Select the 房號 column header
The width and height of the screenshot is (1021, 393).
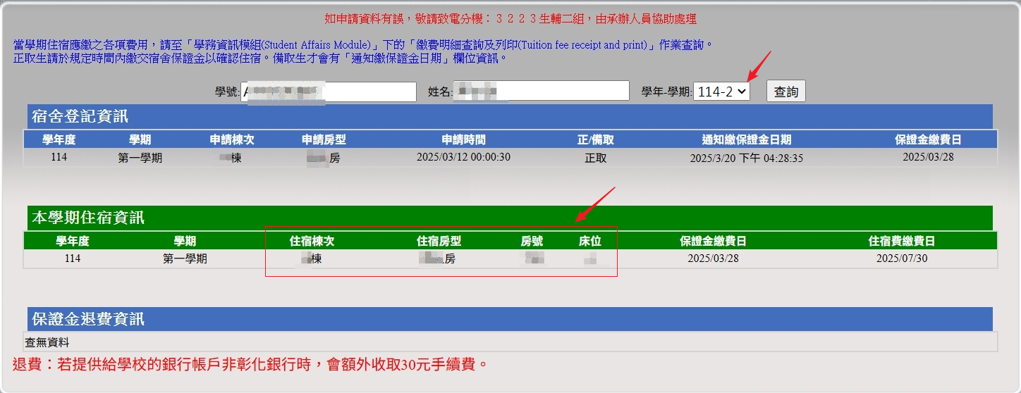coord(532,241)
